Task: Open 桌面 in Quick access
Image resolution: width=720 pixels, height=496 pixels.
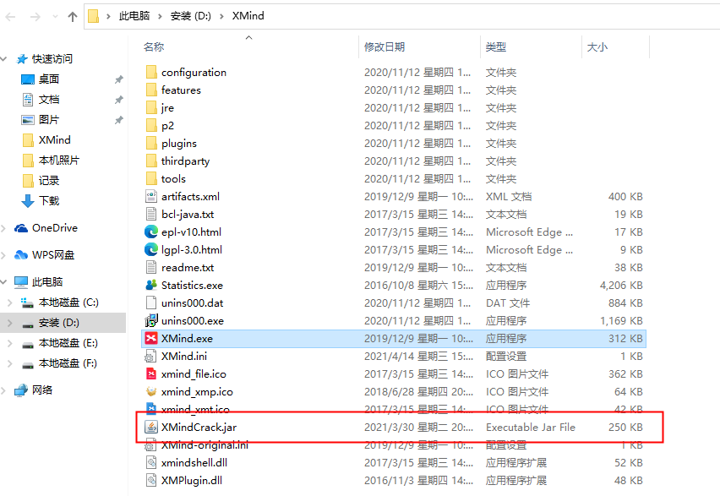Action: 49,79
